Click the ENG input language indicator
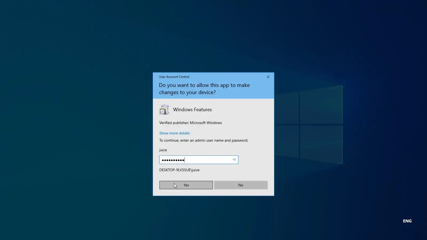Viewport: 427px width, 240px height. click(407, 221)
